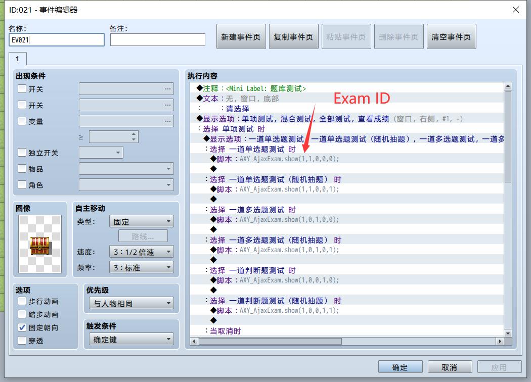This screenshot has height=382, width=531.
Task: Cancel with the 取消 button
Action: tap(450, 367)
